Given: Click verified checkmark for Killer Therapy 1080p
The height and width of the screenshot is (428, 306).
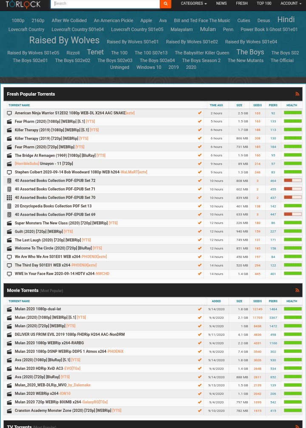Looking at the screenshot, I should click(x=200, y=130).
